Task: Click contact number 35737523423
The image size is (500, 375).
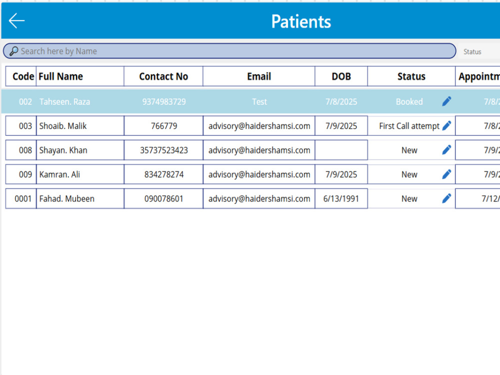Action: (x=164, y=150)
